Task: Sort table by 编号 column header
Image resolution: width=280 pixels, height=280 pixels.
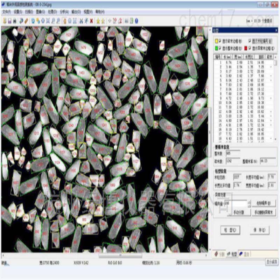Action: tap(218, 57)
